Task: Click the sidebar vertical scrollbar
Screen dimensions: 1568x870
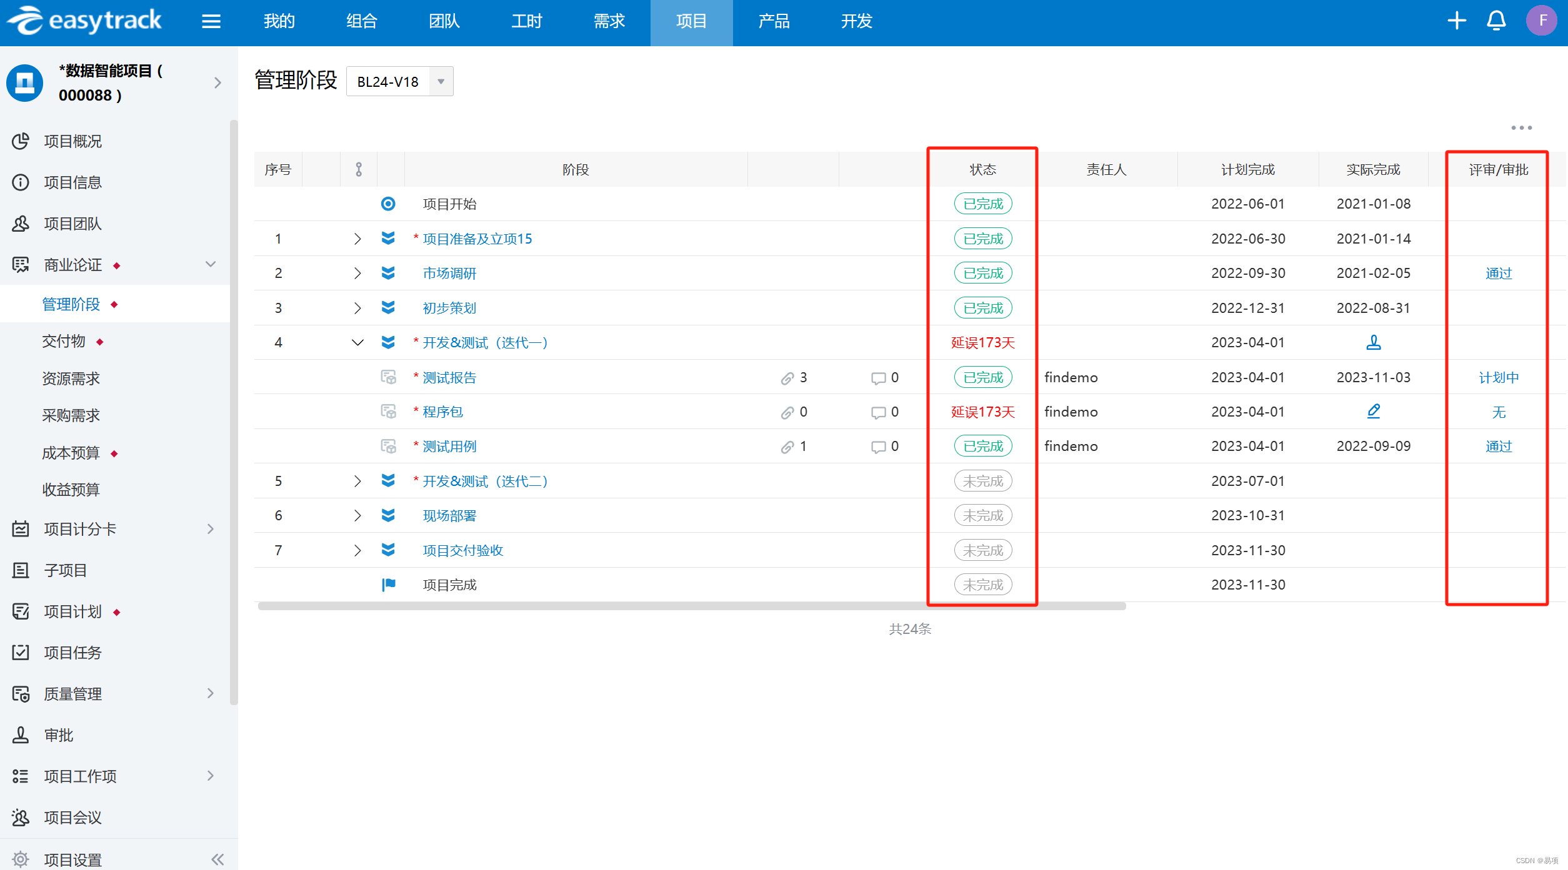Action: tap(234, 412)
